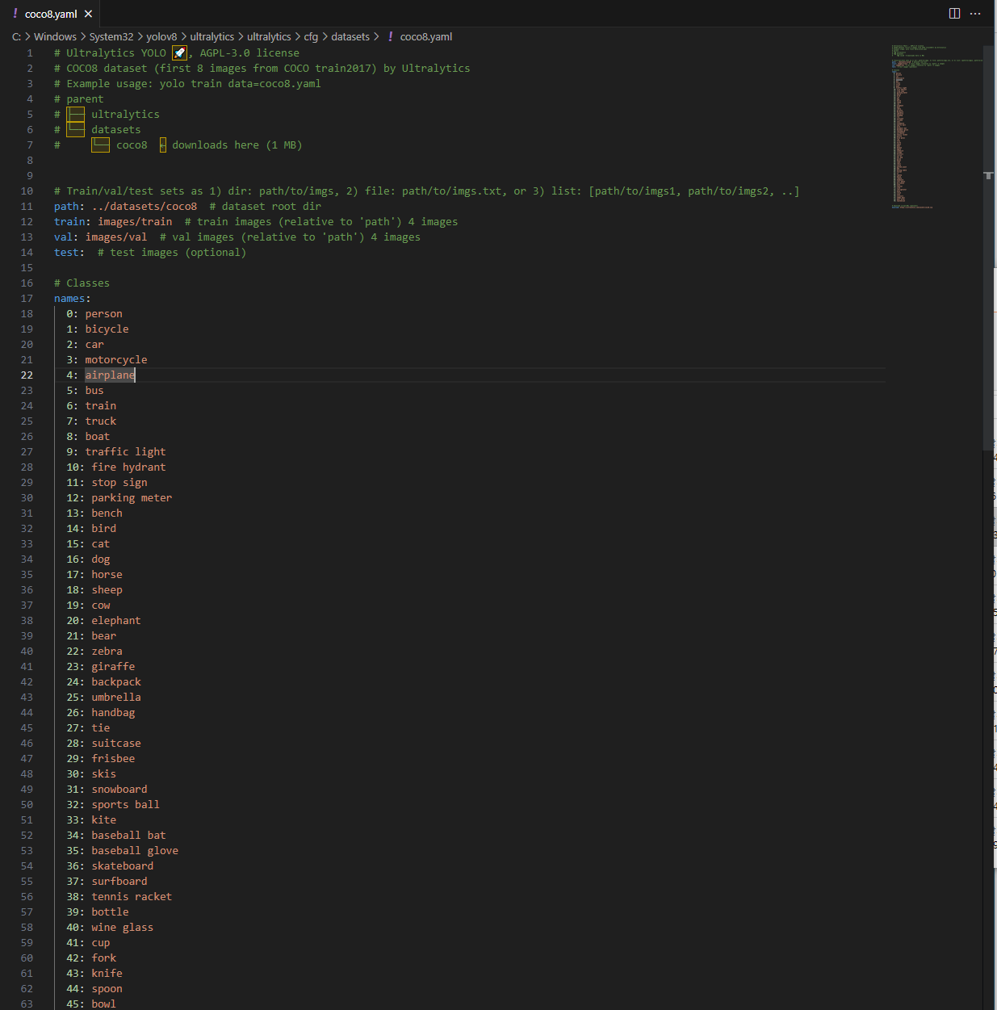The image size is (997, 1010).
Task: Click line number 22 in the gutter
Action: click(27, 375)
